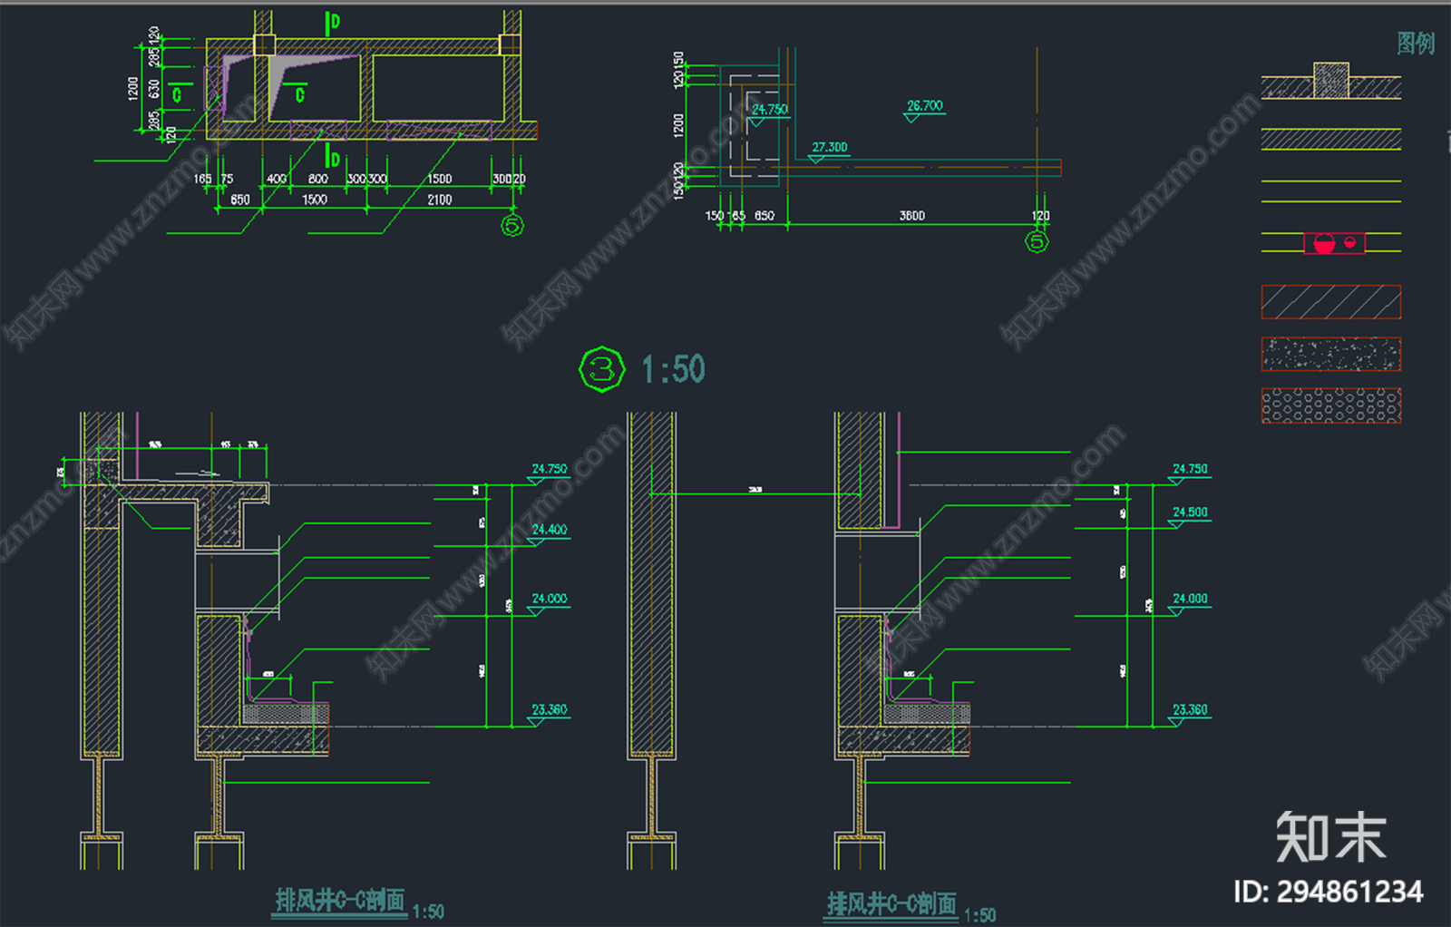Click the "知末" logo

point(1331,837)
